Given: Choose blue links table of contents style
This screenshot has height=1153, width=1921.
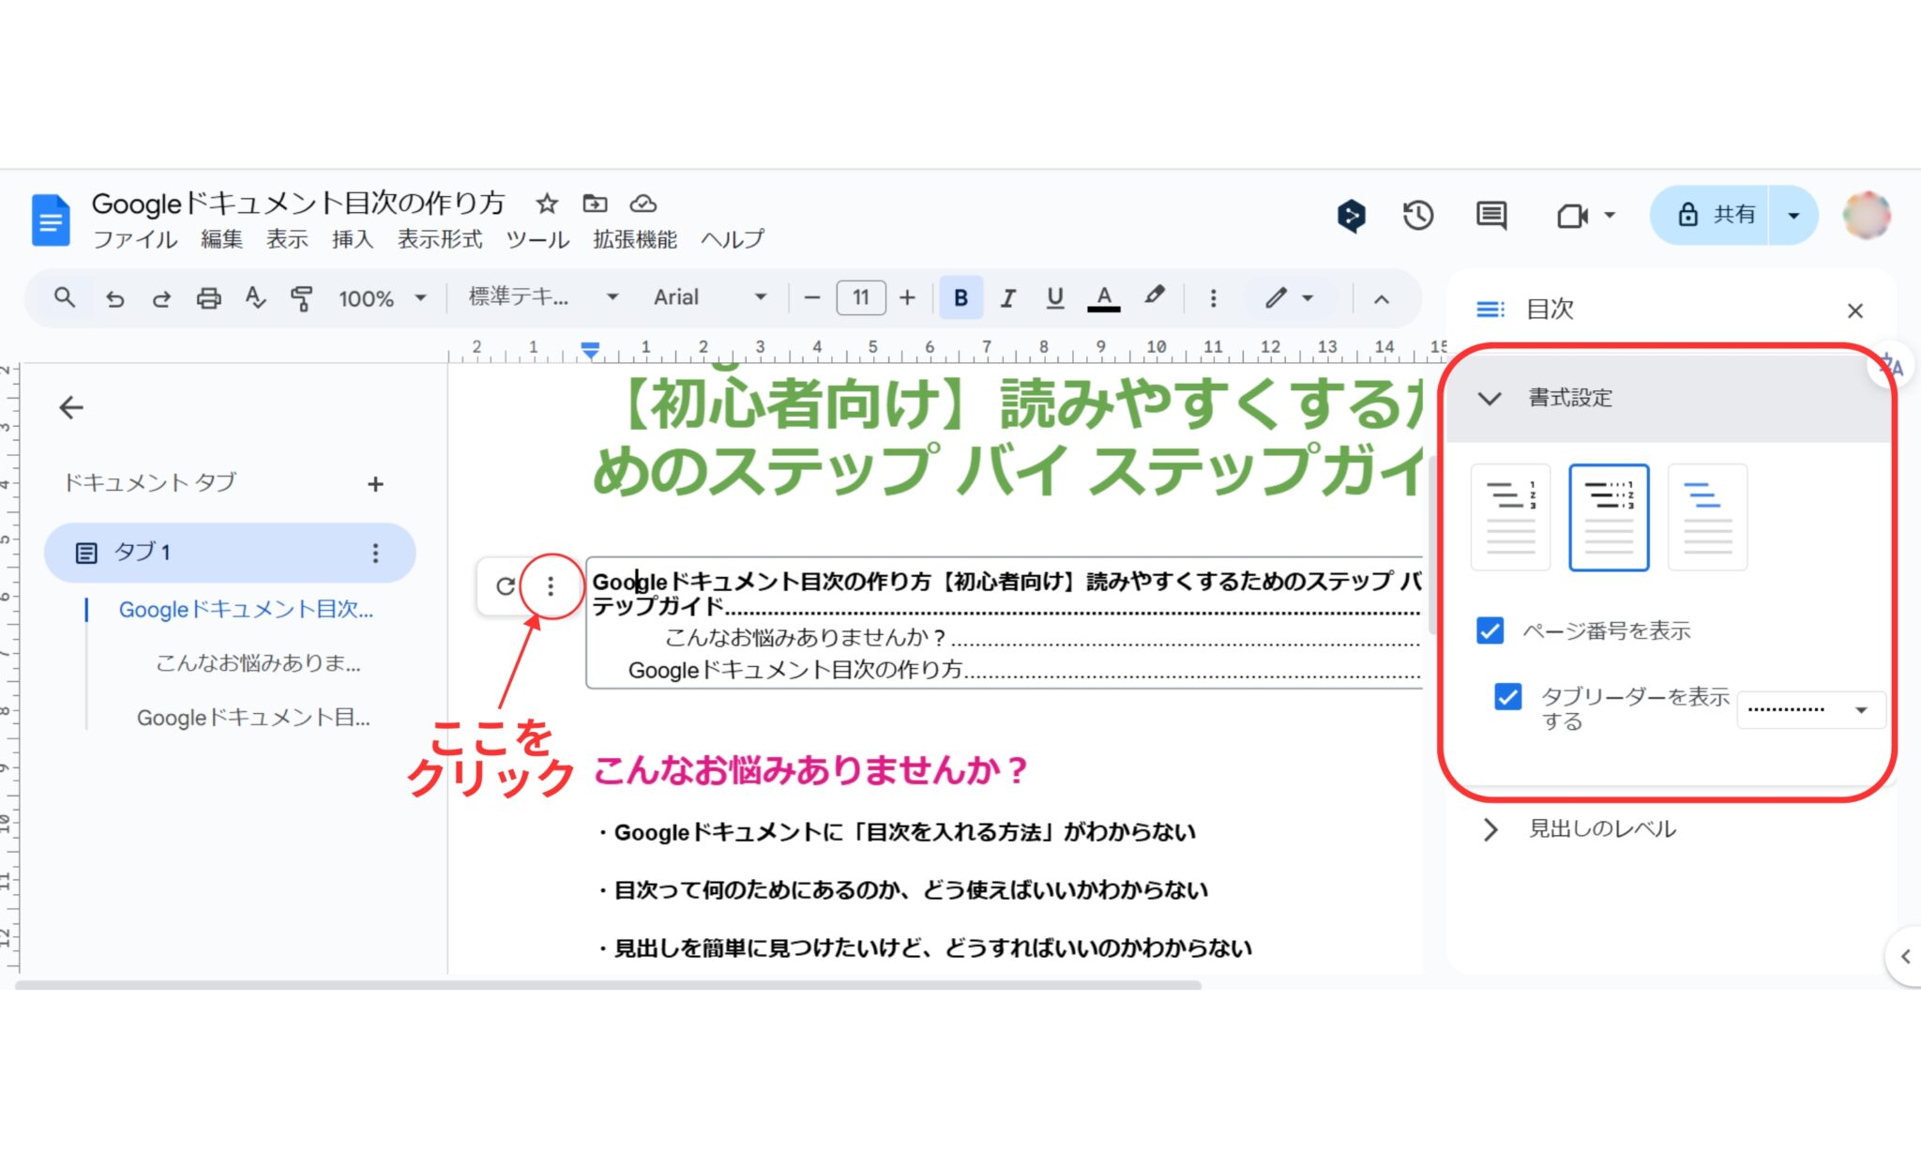Looking at the screenshot, I should tap(1707, 517).
